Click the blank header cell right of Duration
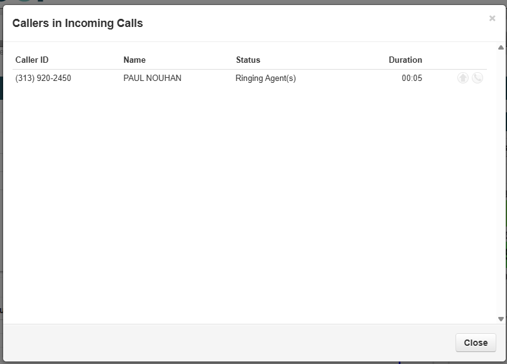Viewport: 507px width, 364px height. click(x=455, y=60)
